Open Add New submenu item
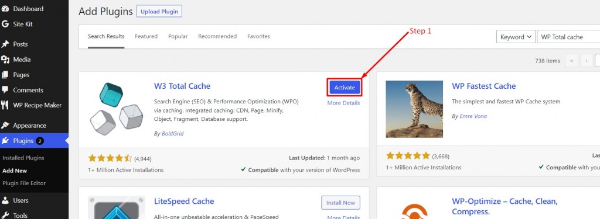The width and height of the screenshot is (600, 219). point(15,171)
